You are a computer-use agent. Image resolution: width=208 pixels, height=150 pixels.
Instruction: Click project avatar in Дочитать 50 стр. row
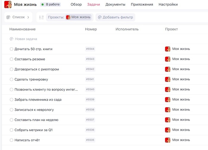[168, 49]
